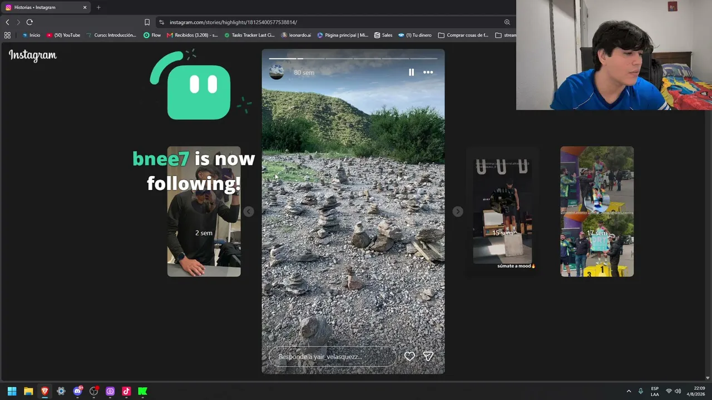Screen dimensions: 712x400
Task: Open the '2 sem' highlight thumbnail
Action: [204, 211]
